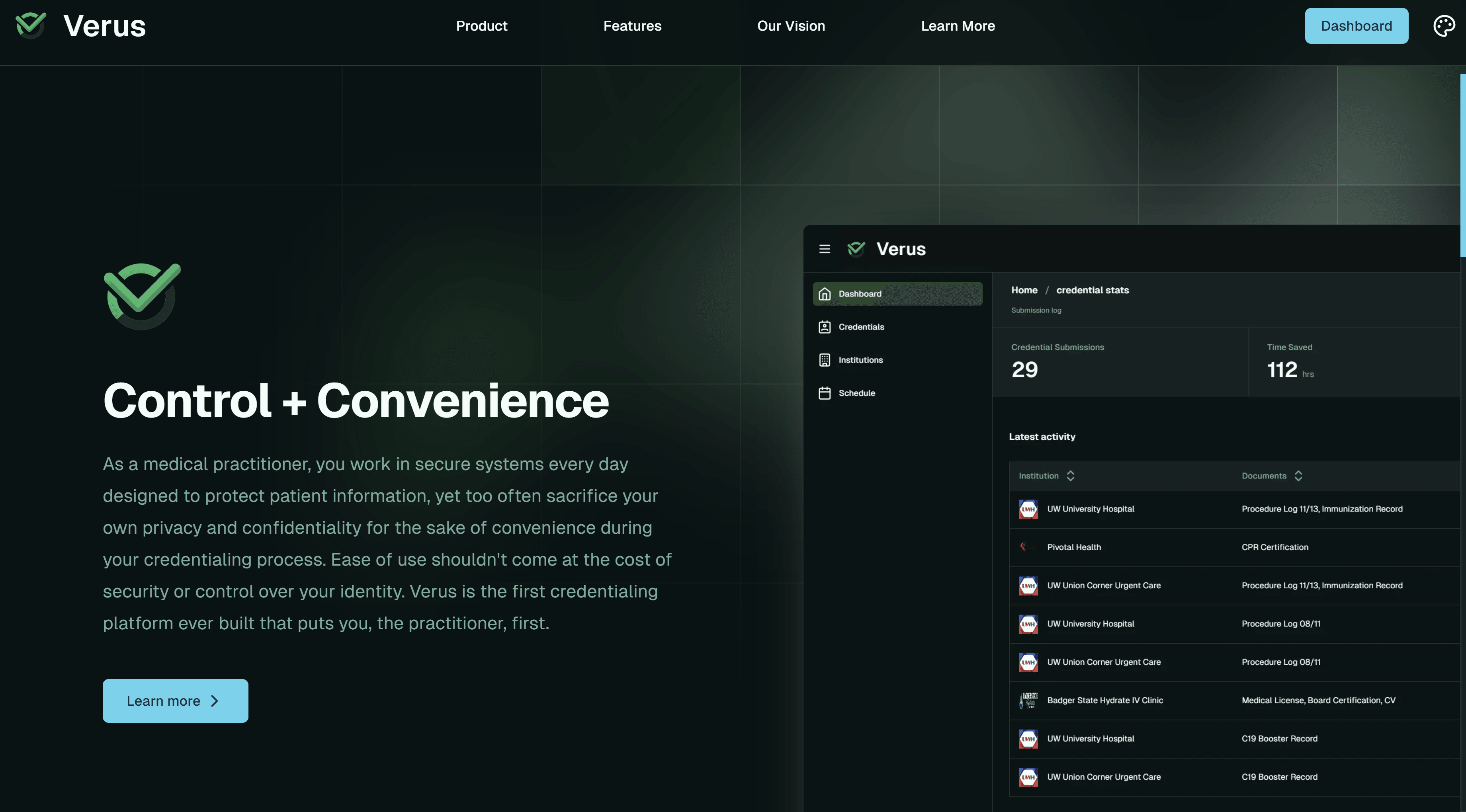Select the Badger State Hydrate IV Clinic row

point(1104,701)
